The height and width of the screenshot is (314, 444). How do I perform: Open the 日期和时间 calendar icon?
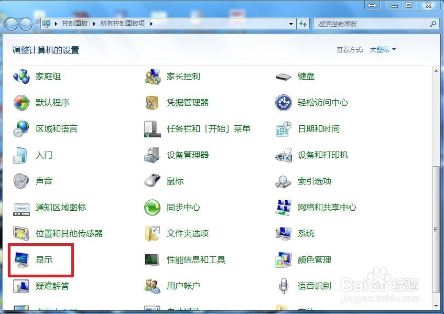(283, 129)
